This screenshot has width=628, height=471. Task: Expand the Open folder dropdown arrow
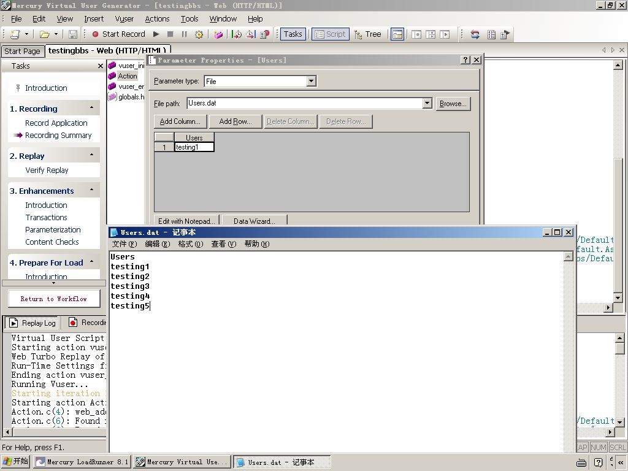click(x=56, y=34)
